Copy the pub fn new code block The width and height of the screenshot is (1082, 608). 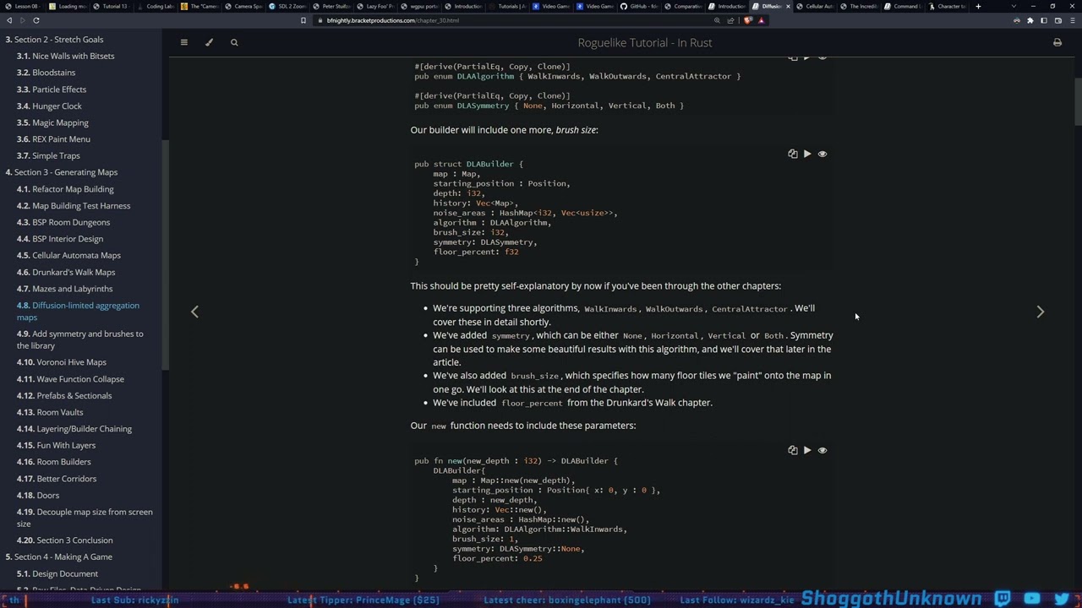click(x=792, y=450)
